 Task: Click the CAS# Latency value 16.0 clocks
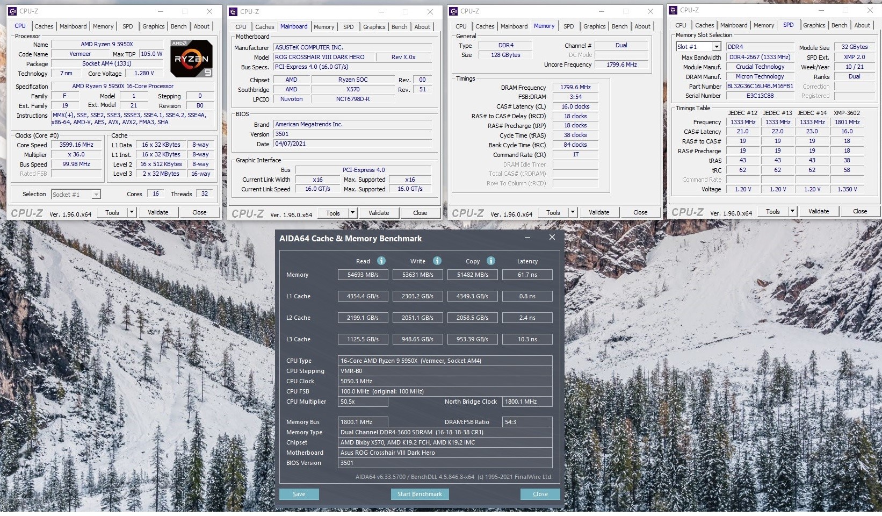coord(575,106)
